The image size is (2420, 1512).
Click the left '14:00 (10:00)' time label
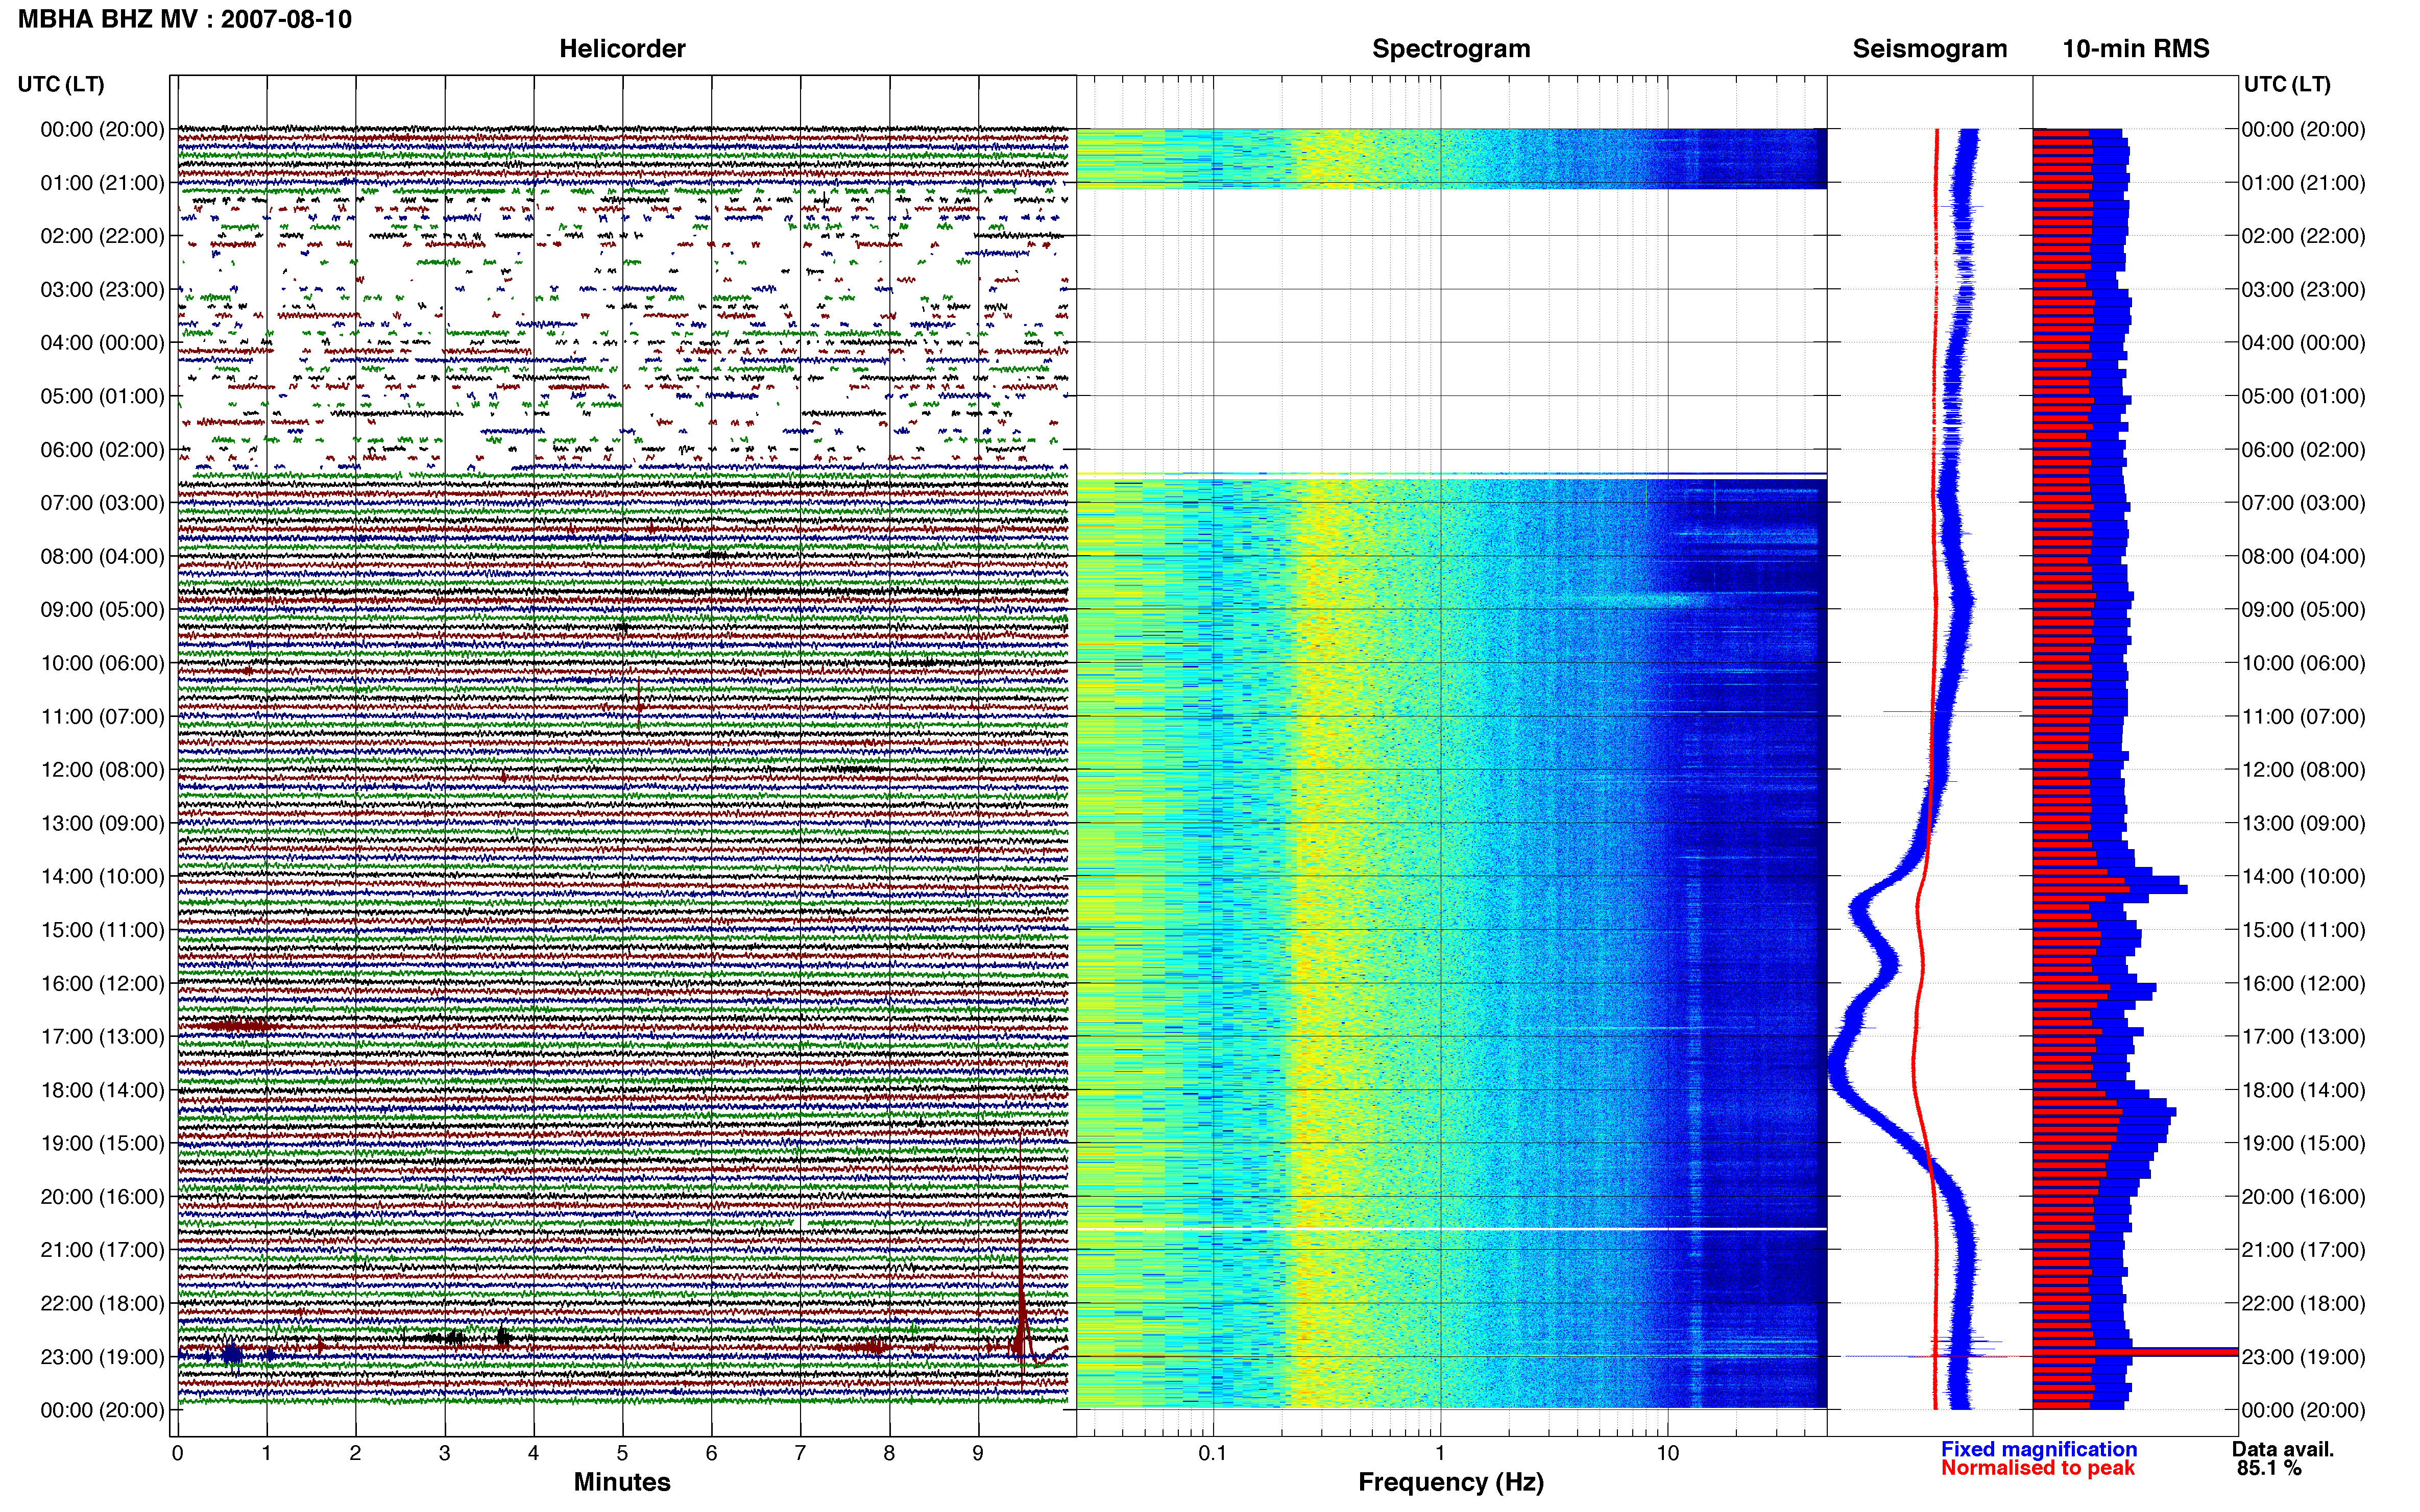(x=102, y=877)
